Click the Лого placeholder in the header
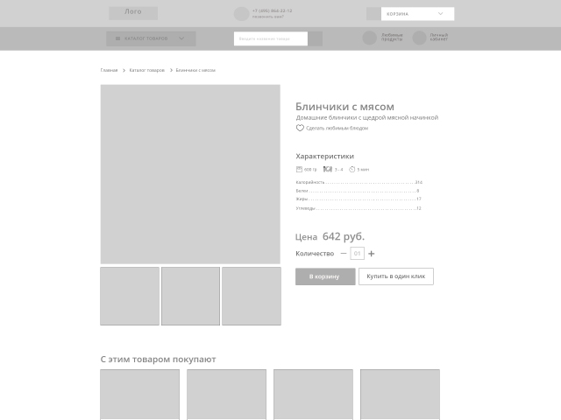The image size is (561, 420). [133, 13]
